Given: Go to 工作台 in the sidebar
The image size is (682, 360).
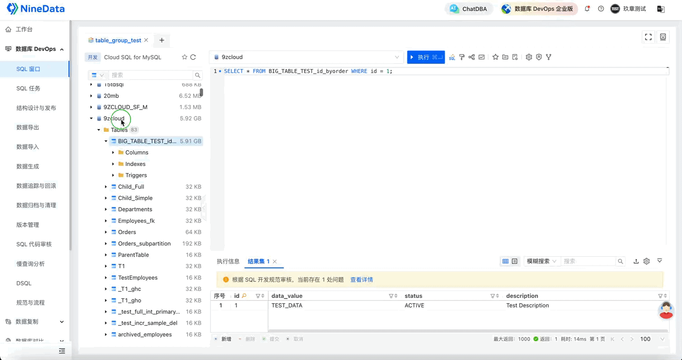Looking at the screenshot, I should [x=24, y=29].
